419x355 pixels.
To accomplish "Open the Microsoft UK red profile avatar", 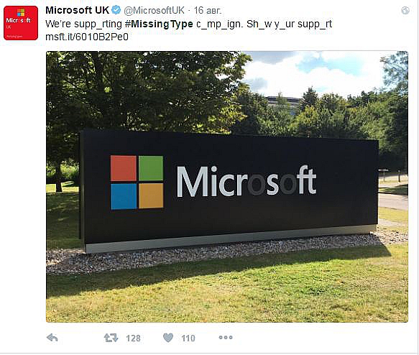I will [x=21, y=23].
